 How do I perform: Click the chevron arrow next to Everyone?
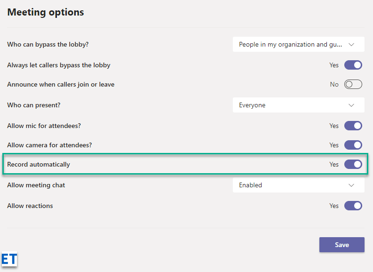(x=351, y=105)
